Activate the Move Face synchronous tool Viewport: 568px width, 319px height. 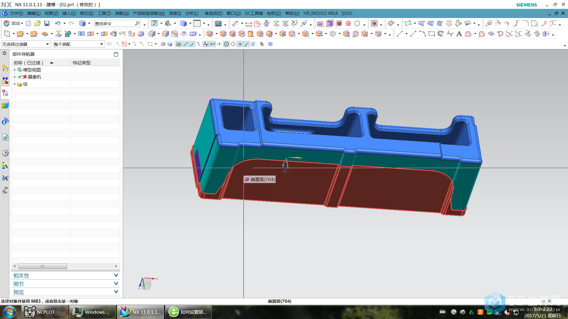210,34
